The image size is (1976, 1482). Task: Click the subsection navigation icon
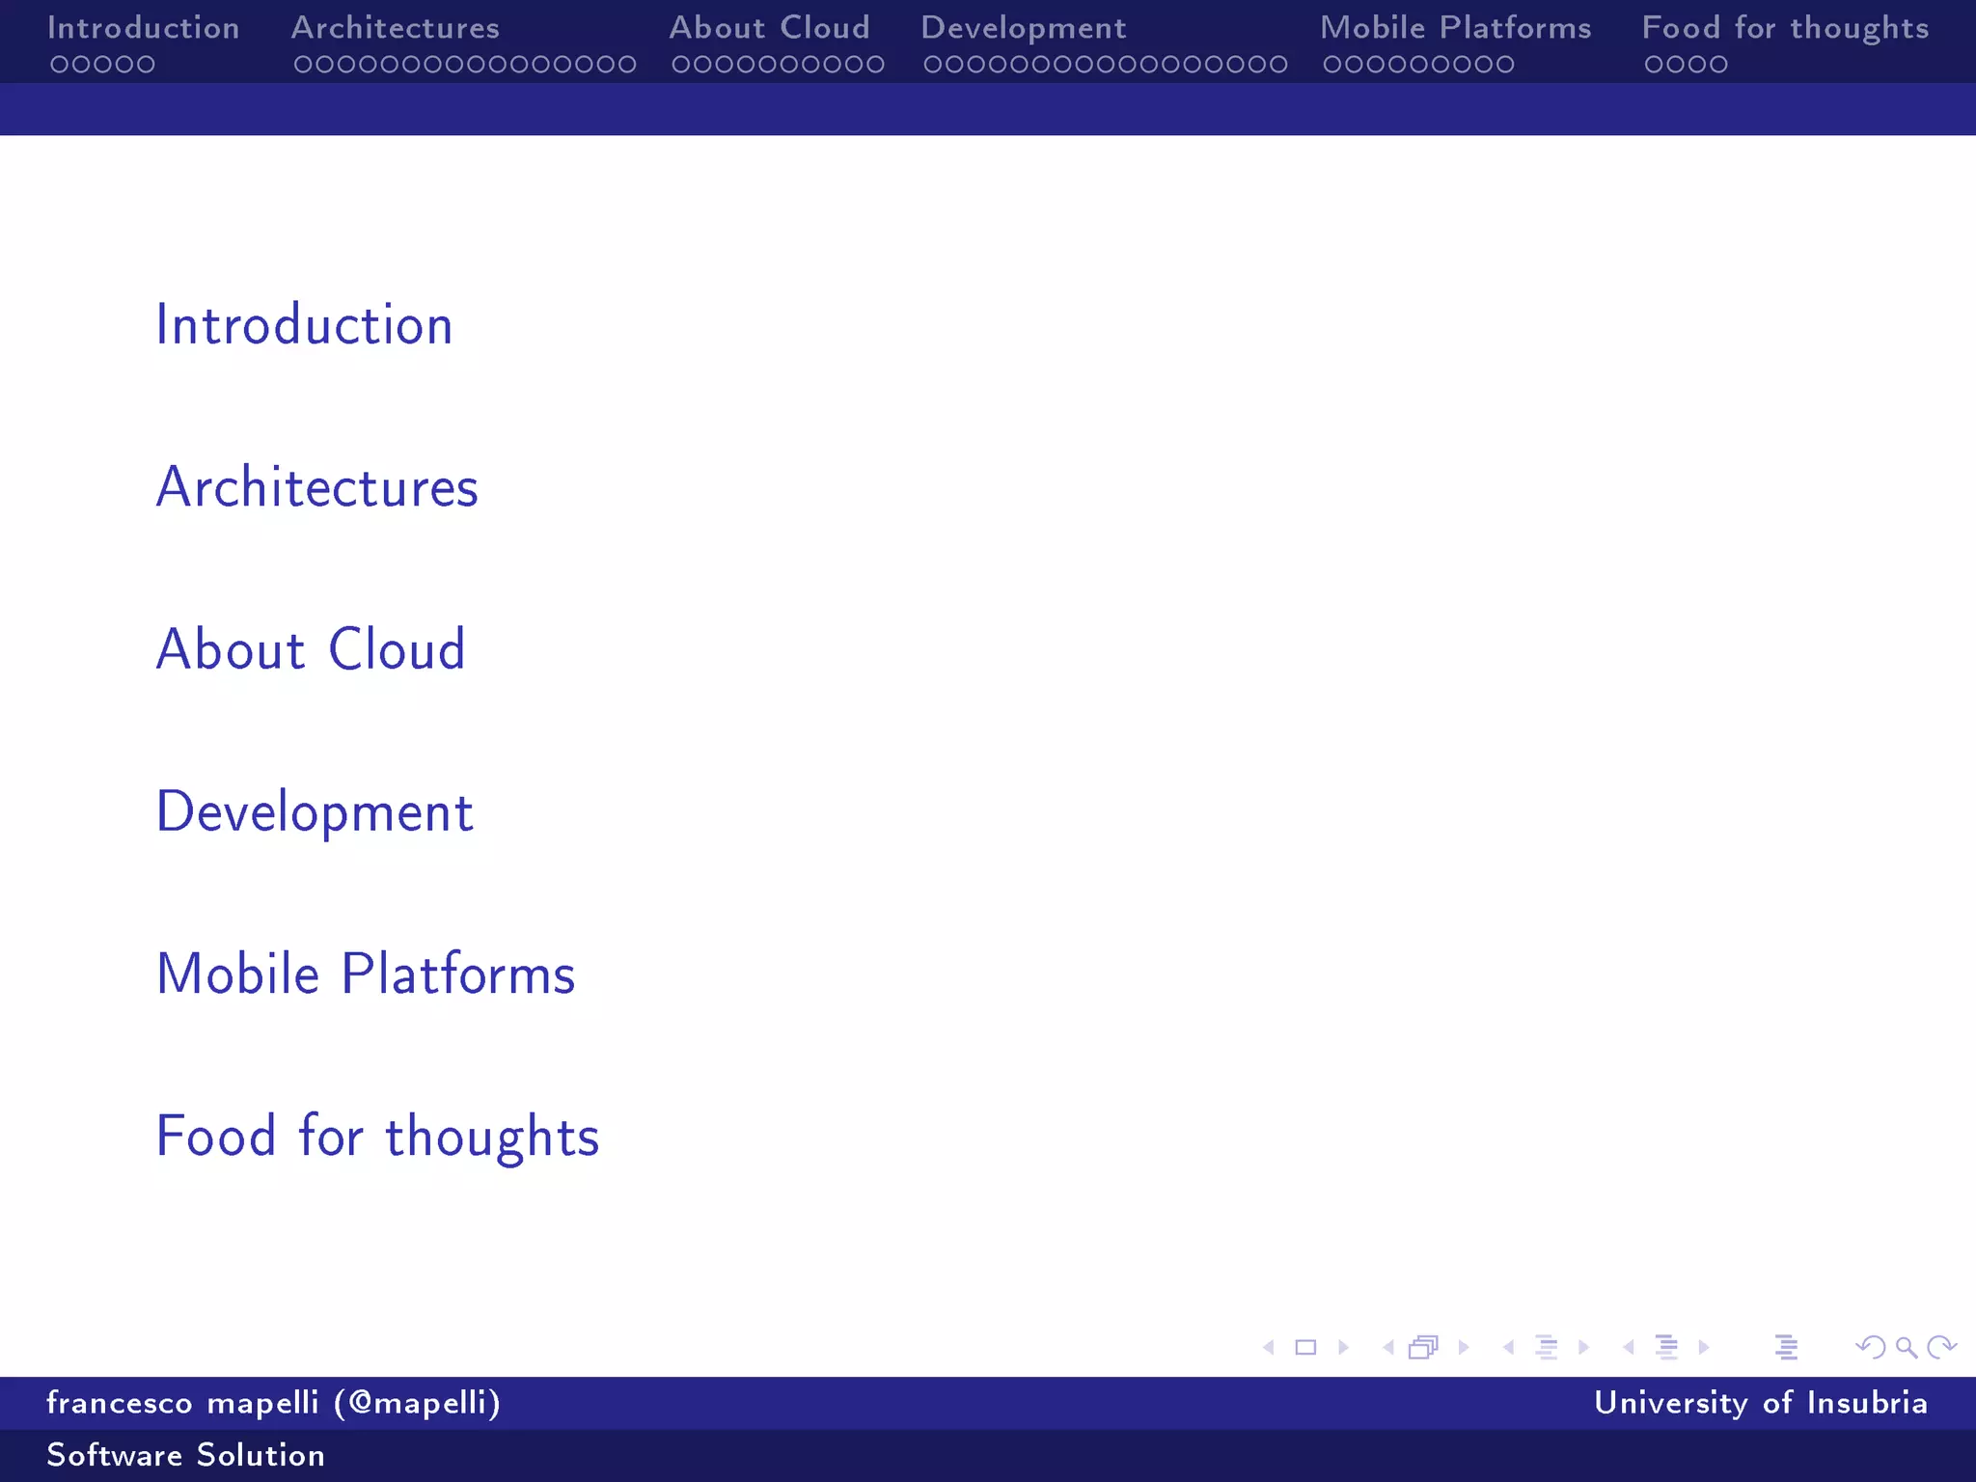[x=1546, y=1347]
